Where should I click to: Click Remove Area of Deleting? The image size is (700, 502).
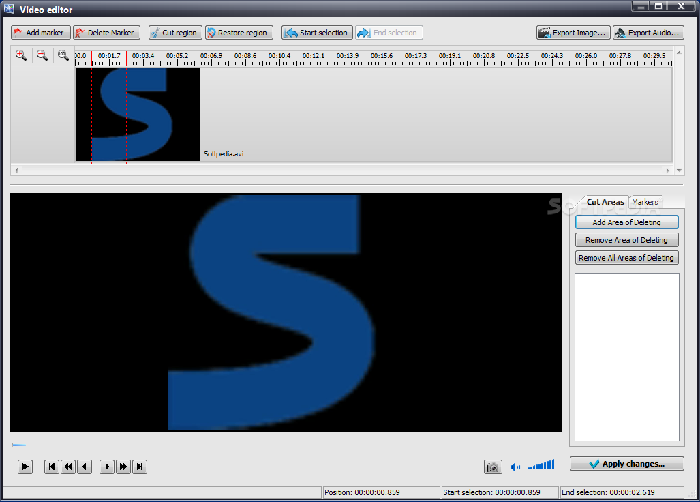coord(627,240)
